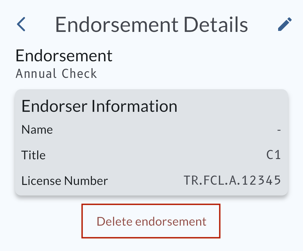The height and width of the screenshot is (251, 303).
Task: Click the Endorsement Details page title
Action: point(151,25)
